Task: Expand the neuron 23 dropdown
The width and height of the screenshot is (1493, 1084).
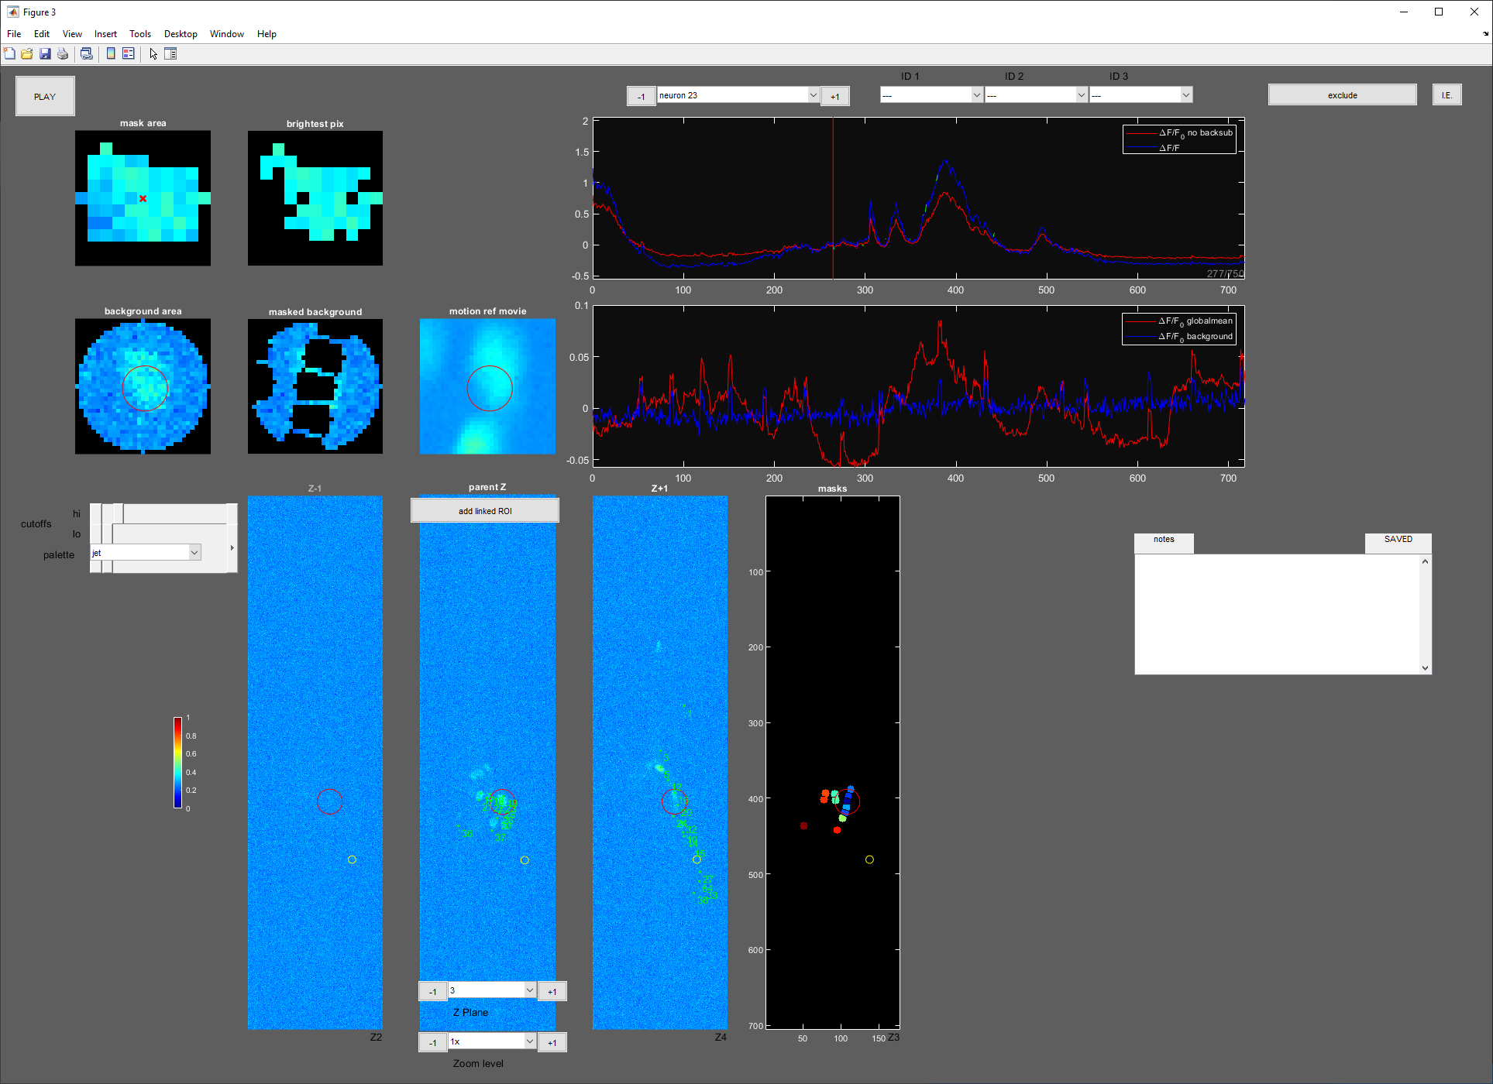Action: [813, 95]
